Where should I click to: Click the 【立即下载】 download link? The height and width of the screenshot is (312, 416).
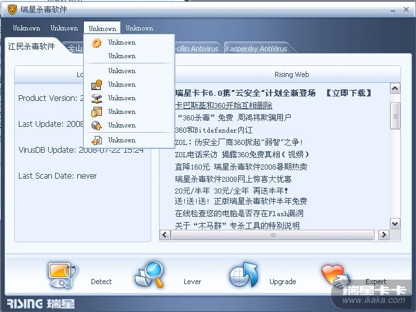pos(349,93)
